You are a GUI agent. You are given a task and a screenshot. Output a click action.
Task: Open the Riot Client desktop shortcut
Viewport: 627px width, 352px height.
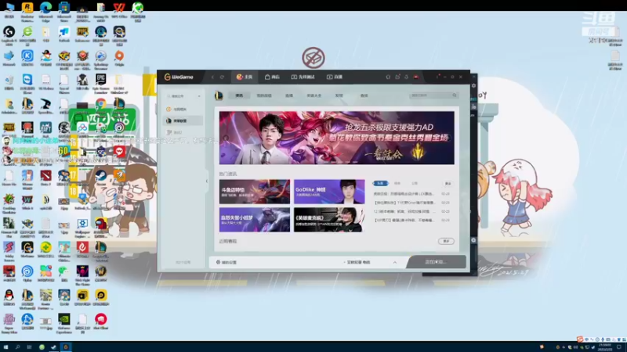click(x=101, y=321)
